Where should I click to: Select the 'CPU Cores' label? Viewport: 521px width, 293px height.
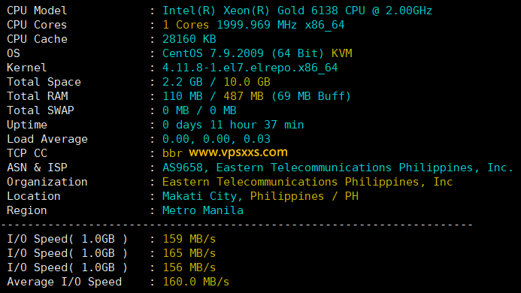37,25
